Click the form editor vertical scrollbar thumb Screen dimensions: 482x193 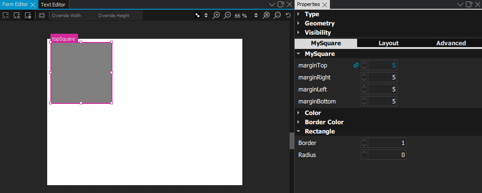(292, 141)
